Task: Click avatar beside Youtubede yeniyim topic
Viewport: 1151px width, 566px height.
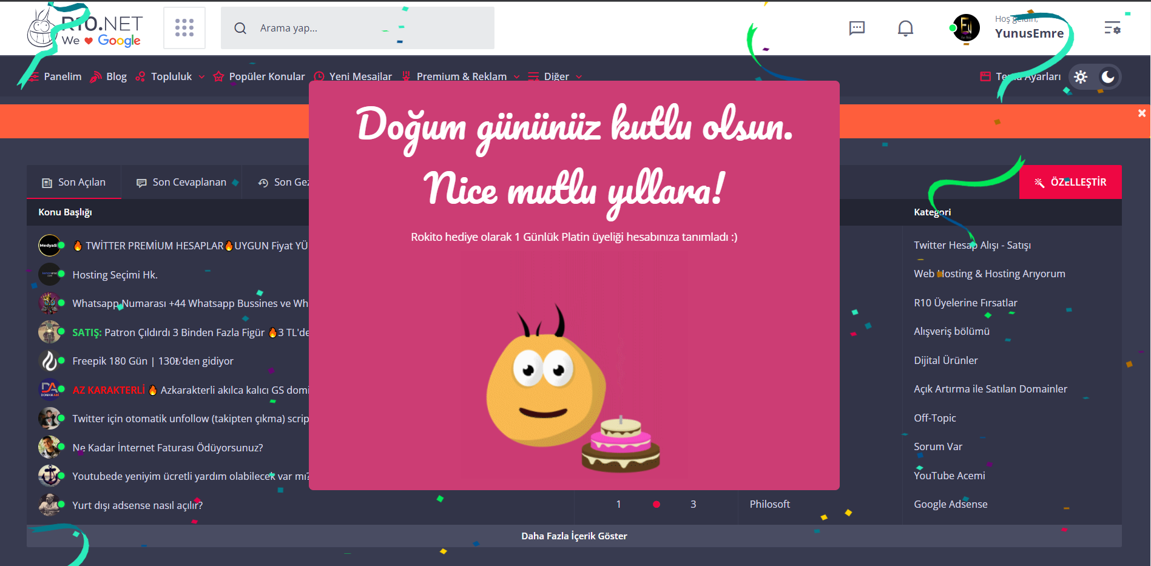Action: pyautogui.click(x=49, y=476)
